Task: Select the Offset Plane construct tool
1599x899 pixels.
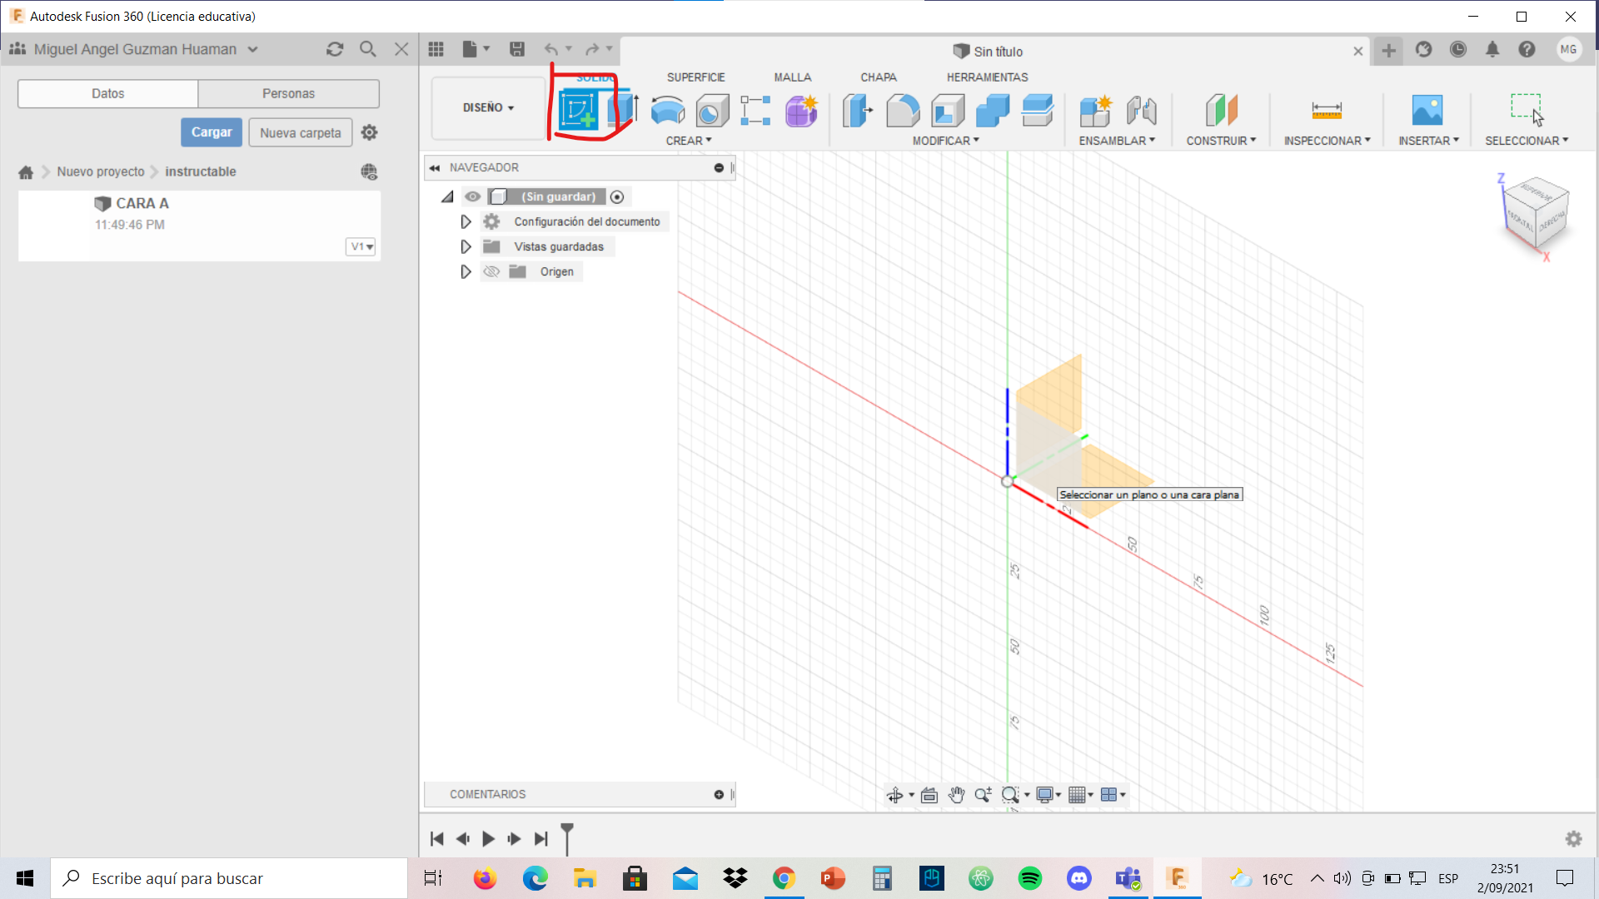Action: 1221,110
